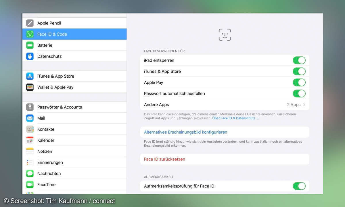Select iTunes & App Store sidebar label
The height and width of the screenshot is (207, 345).
click(x=56, y=76)
